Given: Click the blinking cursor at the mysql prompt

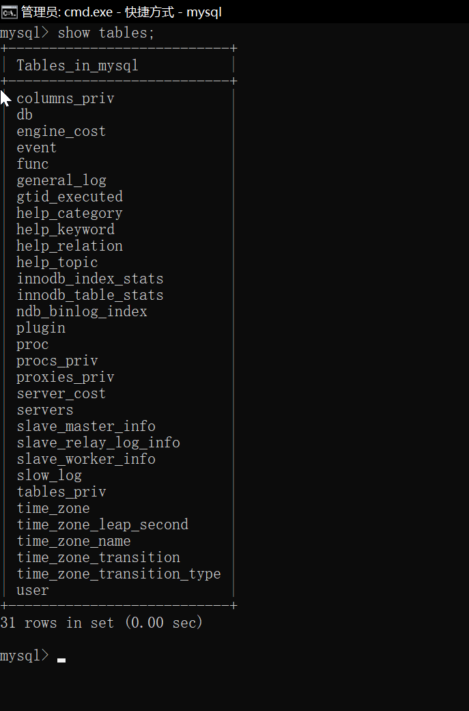Looking at the screenshot, I should click(x=61, y=660).
